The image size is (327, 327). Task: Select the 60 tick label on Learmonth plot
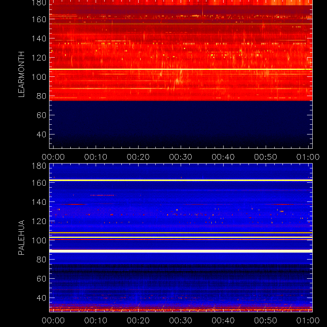click(42, 115)
